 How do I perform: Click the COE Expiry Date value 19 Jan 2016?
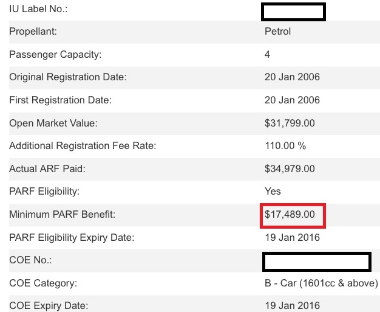coord(292,305)
